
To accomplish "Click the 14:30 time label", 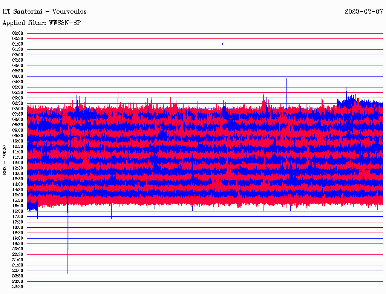I will pyautogui.click(x=18, y=190).
